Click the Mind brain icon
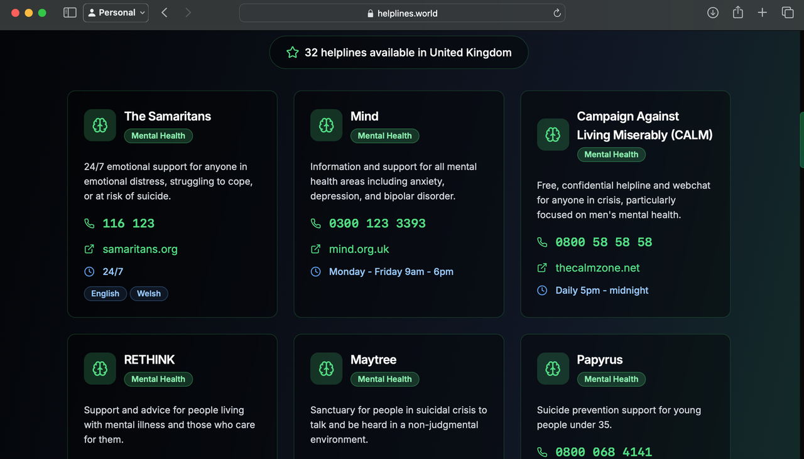Viewport: 804px width, 459px height. [326, 125]
